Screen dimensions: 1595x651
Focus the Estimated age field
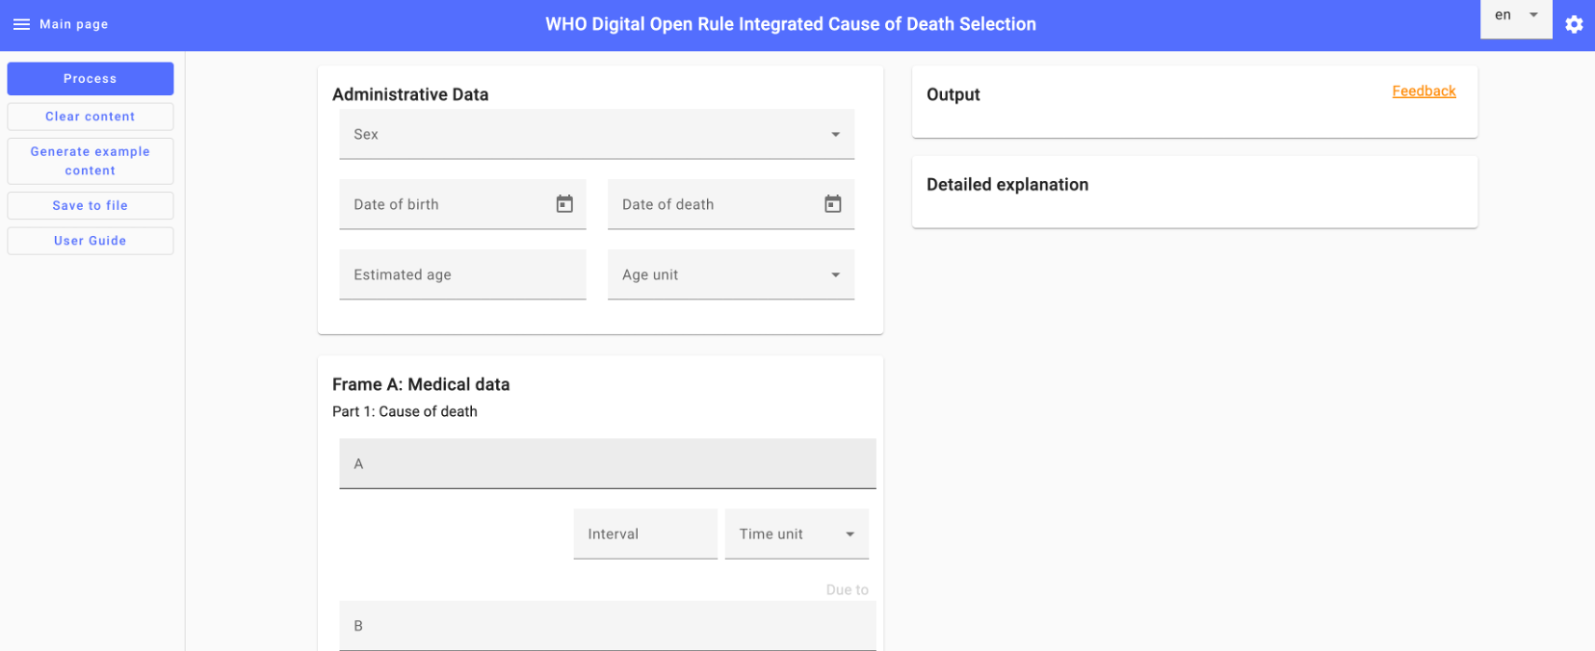coord(462,274)
